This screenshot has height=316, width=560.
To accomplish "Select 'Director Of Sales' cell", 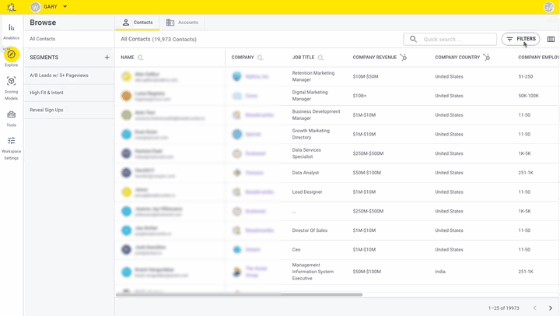I will point(310,230).
